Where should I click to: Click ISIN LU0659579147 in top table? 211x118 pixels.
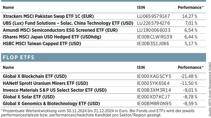click(153, 17)
